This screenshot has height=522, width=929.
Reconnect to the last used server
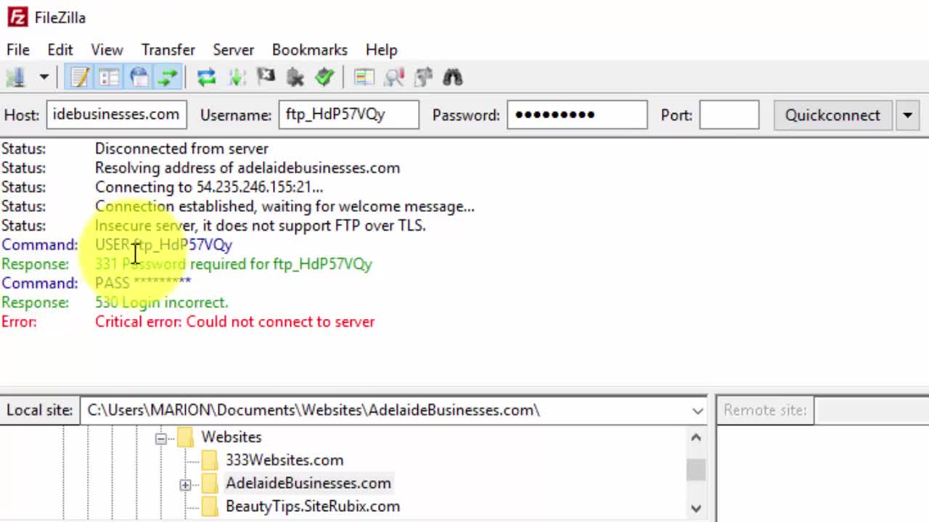[x=324, y=77]
